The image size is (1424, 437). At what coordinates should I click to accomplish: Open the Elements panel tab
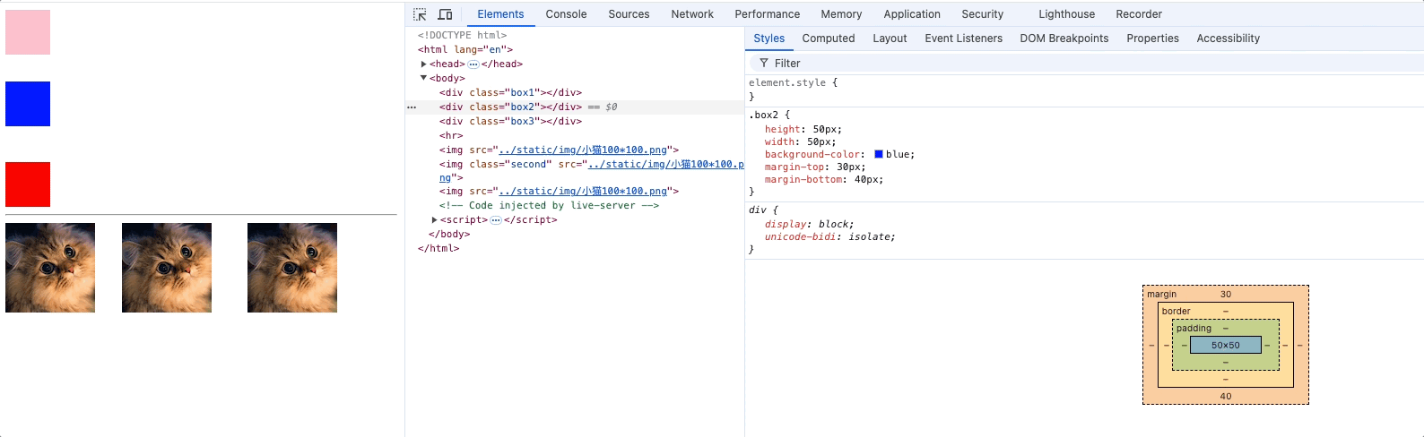point(500,14)
